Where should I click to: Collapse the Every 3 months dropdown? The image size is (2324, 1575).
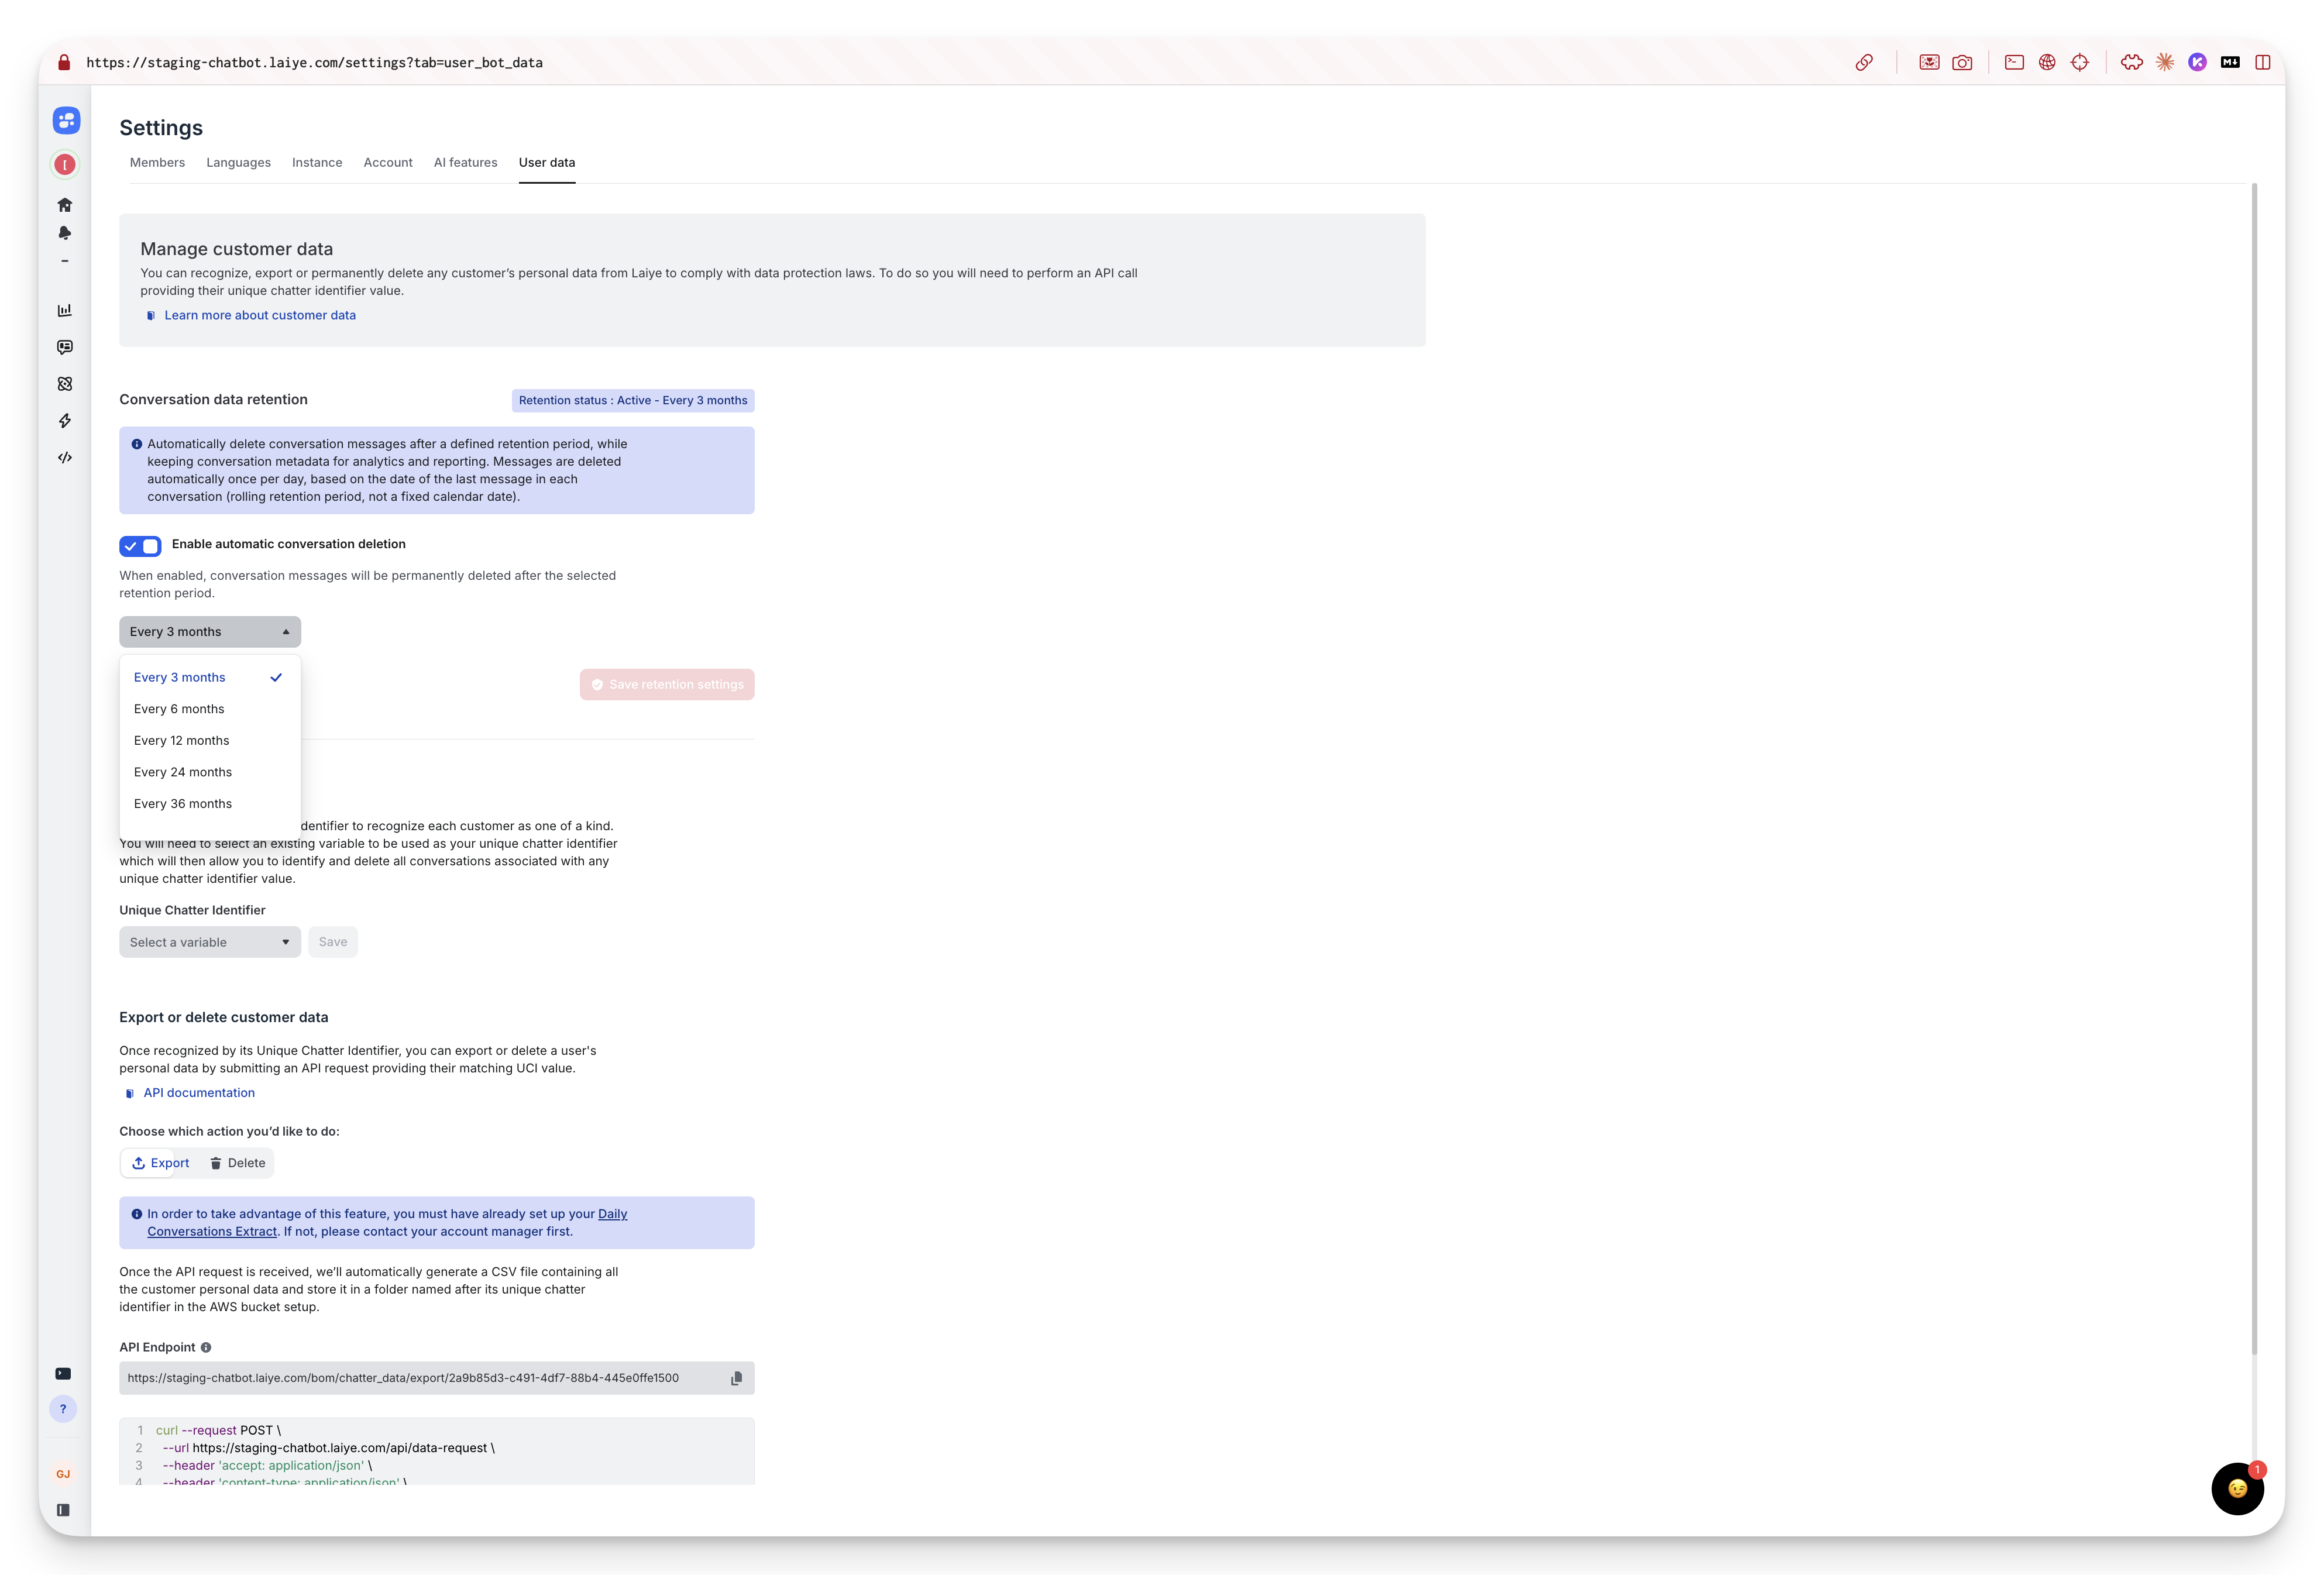click(209, 631)
